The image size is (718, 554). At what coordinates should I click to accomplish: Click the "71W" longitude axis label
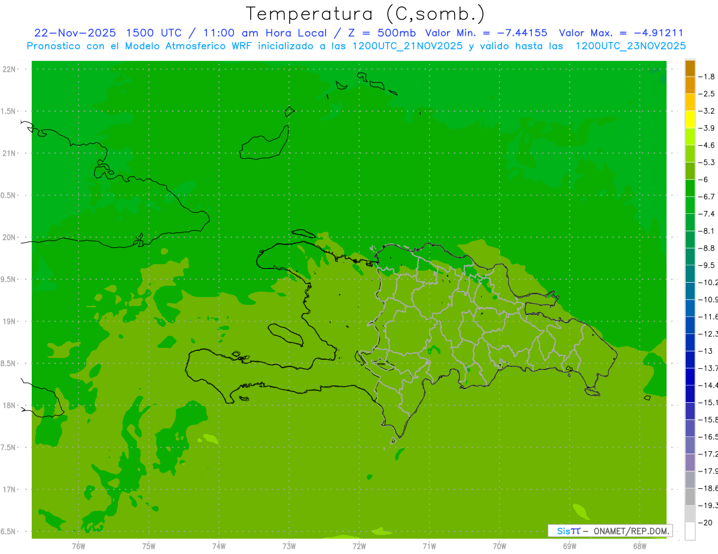click(429, 546)
